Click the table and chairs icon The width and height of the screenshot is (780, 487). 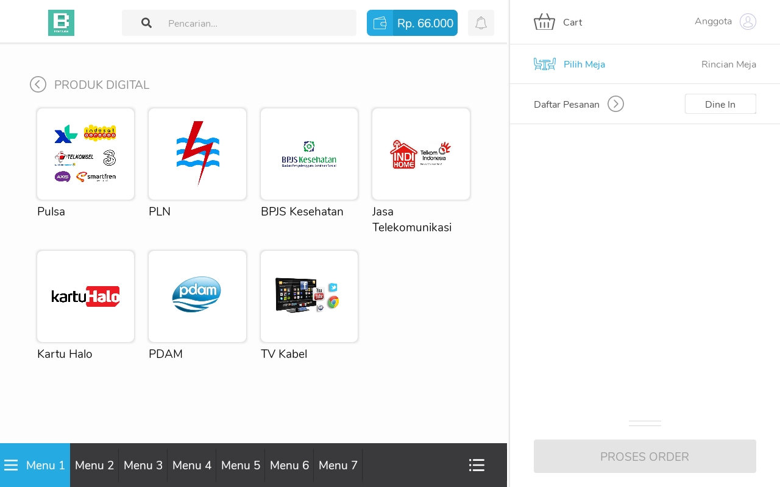point(544,64)
